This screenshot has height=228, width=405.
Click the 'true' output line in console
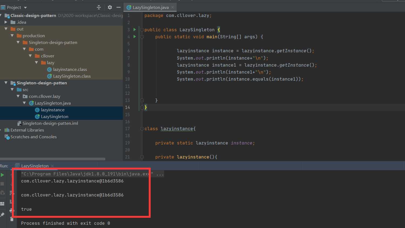tap(26, 209)
